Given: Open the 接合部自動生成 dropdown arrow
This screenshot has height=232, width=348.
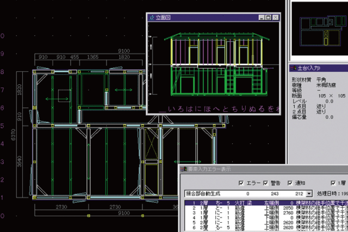Looking at the screenshot, I should (309, 193).
